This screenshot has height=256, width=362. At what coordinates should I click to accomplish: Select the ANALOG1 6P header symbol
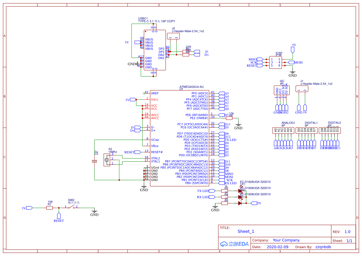283,130
